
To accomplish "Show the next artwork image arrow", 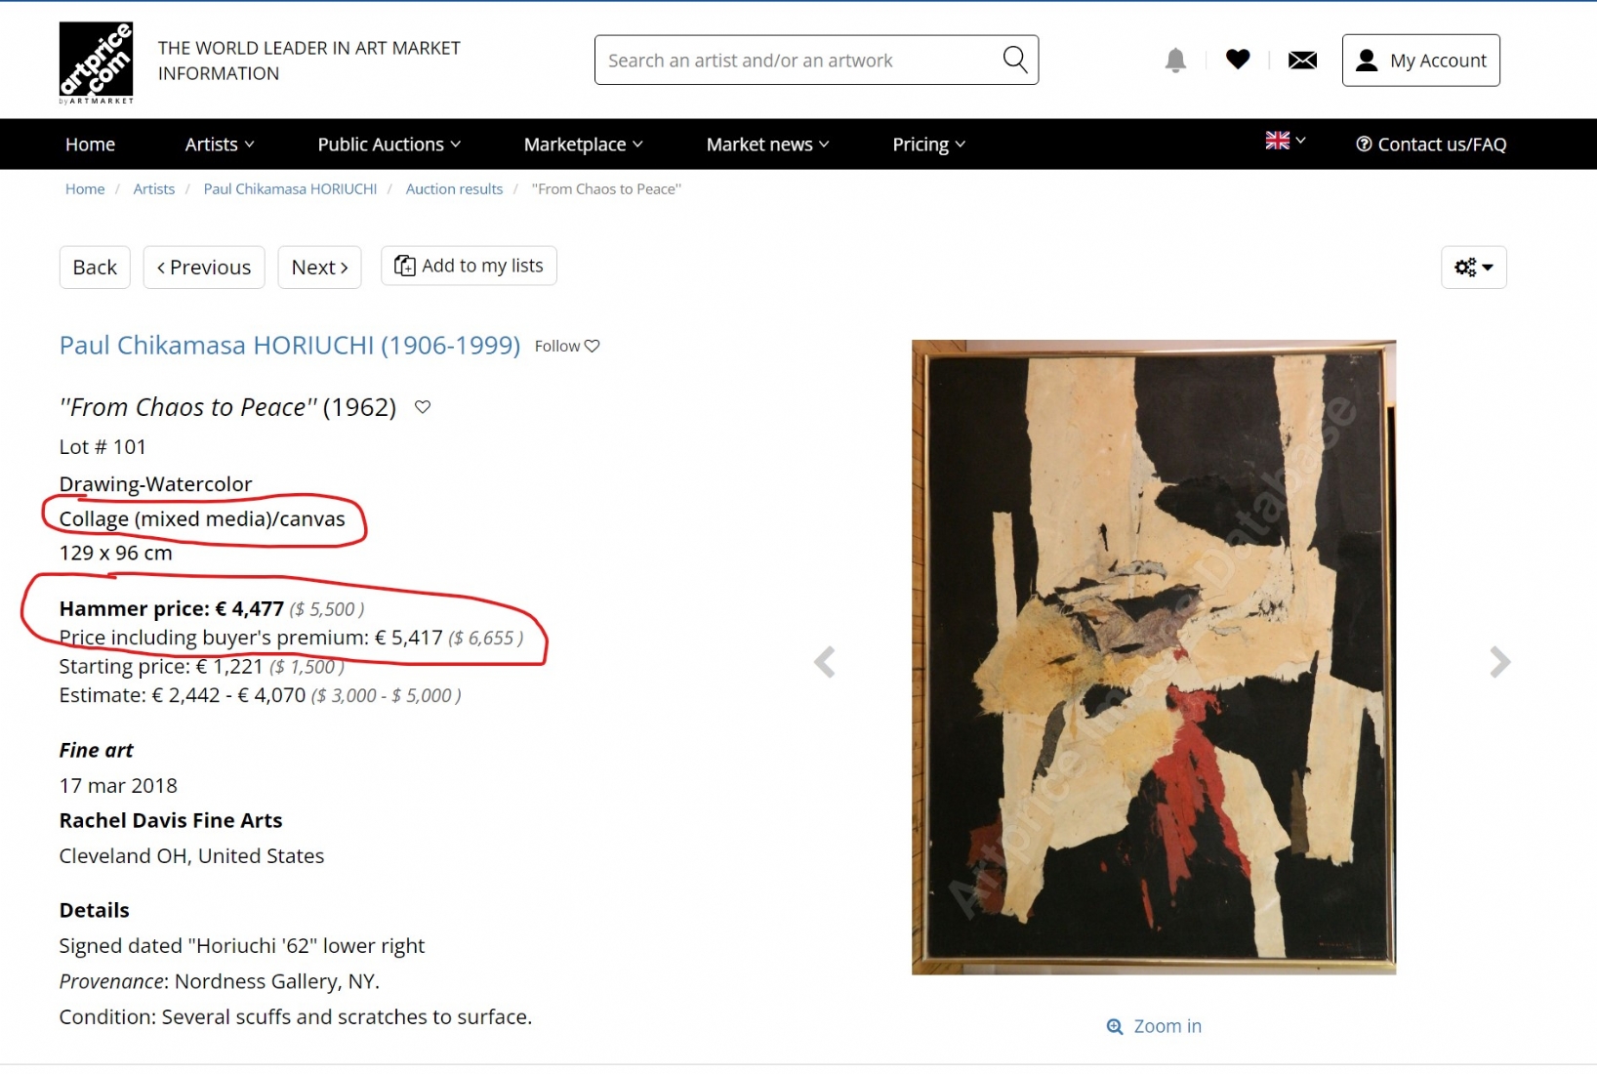I will click(1499, 662).
